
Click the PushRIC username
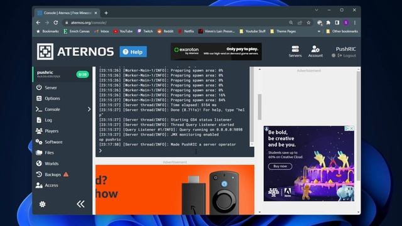[x=346, y=49]
